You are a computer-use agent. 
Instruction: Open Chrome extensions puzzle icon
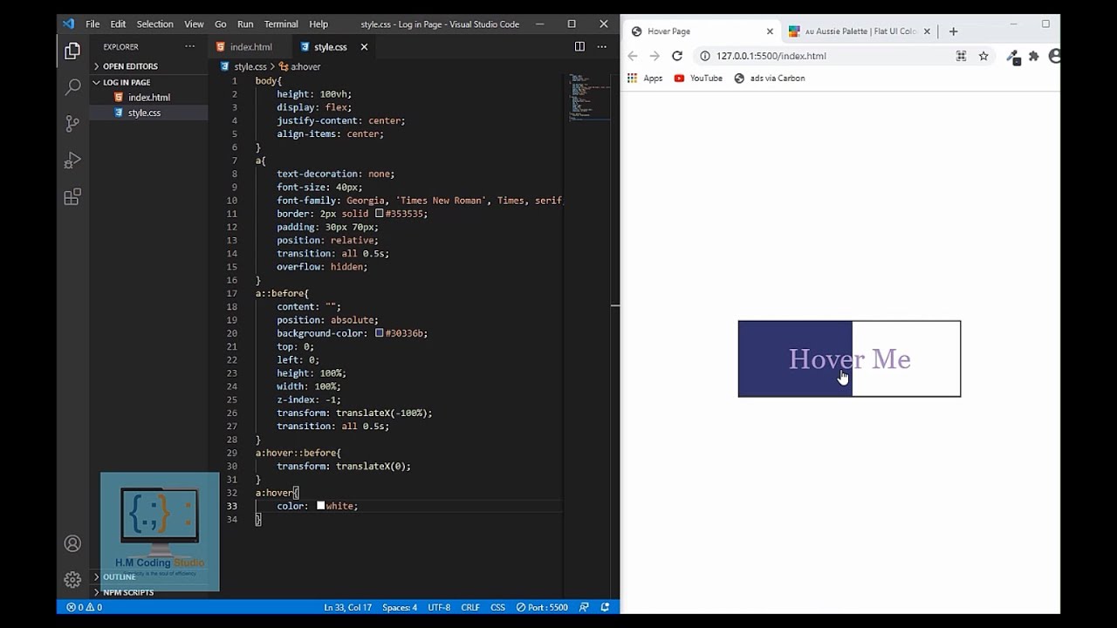(x=1034, y=56)
